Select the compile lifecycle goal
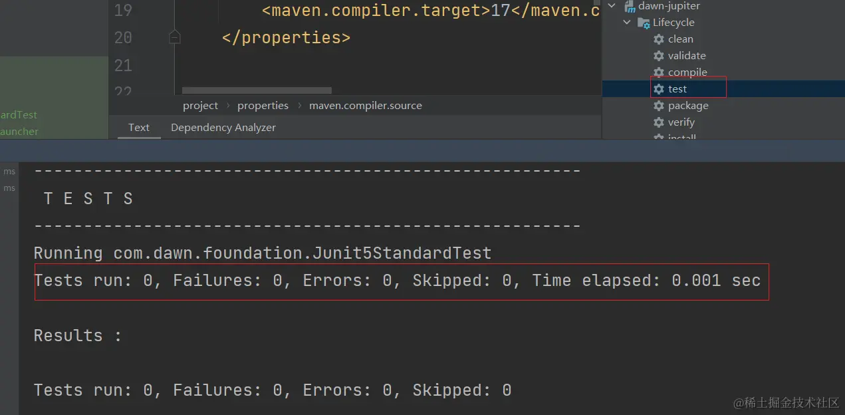 pyautogui.click(x=687, y=72)
